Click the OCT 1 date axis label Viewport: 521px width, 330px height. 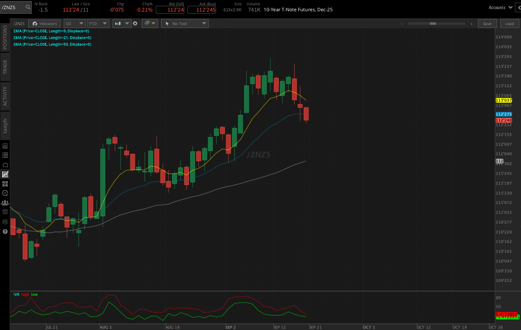(x=369, y=327)
